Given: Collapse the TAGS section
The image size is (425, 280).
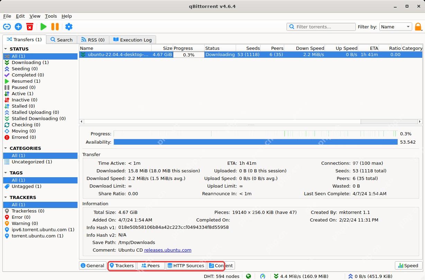Looking at the screenshot, I should click(6, 173).
